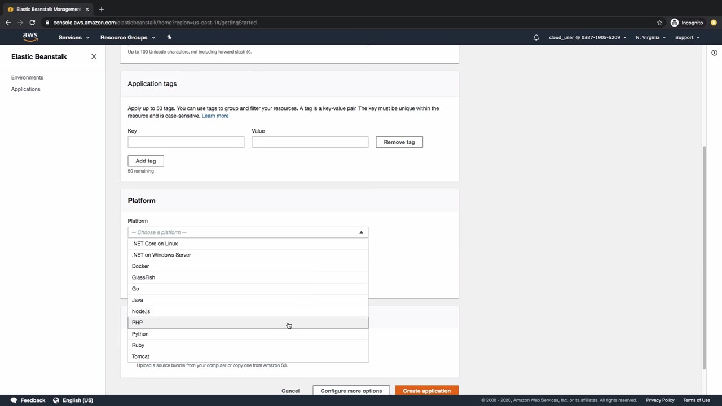Reload the page
The height and width of the screenshot is (406, 722).
pyautogui.click(x=32, y=23)
